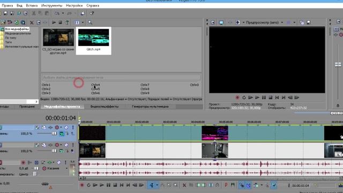Screen dimensions: 343x193
Task: Open the automation settings dropdown on the first video track
Action: pos(61,128)
